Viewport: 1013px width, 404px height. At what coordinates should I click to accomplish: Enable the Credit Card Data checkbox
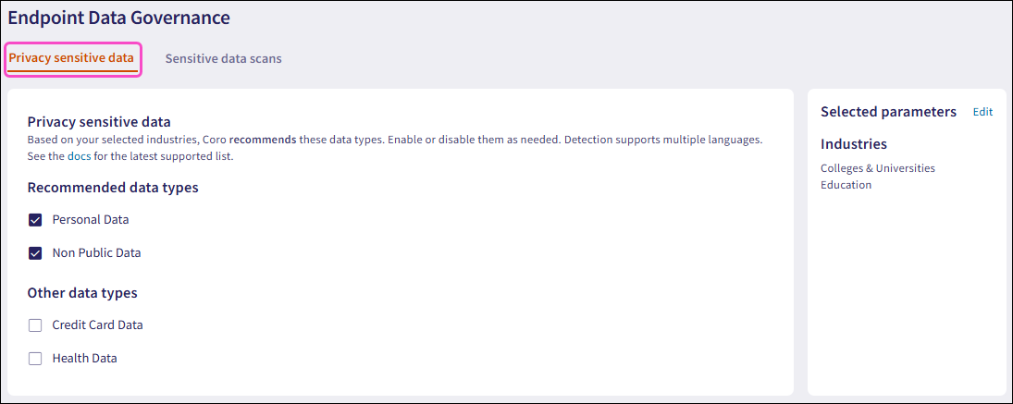[x=36, y=325]
